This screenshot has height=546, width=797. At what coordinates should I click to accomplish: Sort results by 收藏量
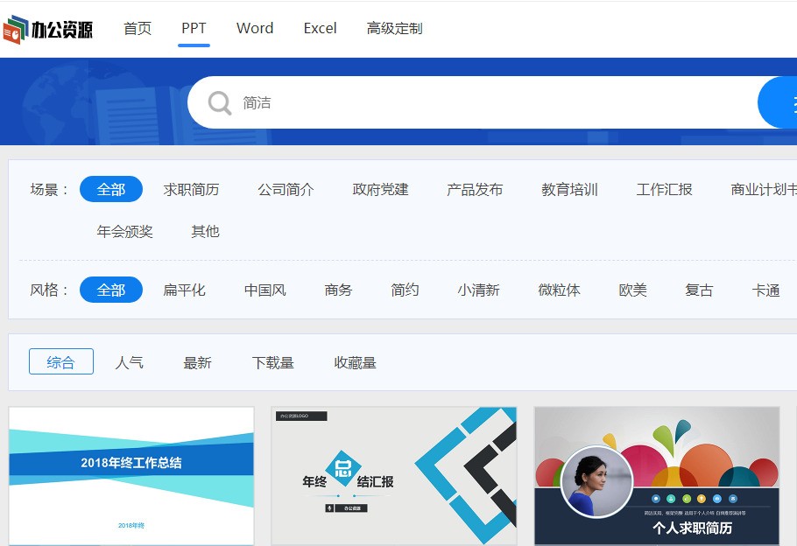[355, 362]
